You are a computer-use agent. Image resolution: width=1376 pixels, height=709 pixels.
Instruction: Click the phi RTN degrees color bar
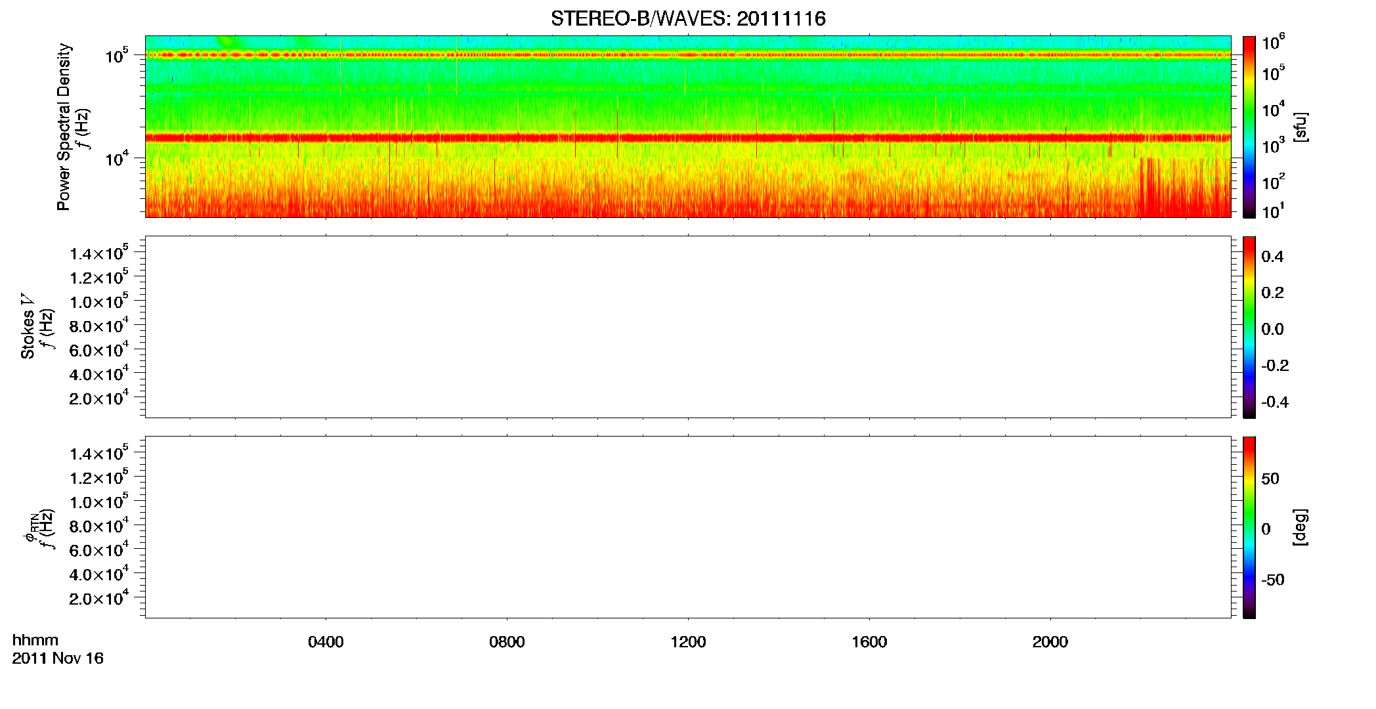coord(1249,527)
